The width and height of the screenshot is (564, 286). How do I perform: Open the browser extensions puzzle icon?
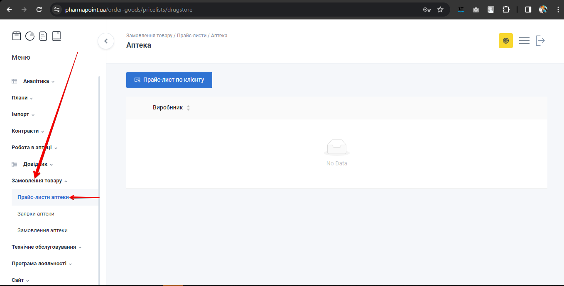point(506,10)
